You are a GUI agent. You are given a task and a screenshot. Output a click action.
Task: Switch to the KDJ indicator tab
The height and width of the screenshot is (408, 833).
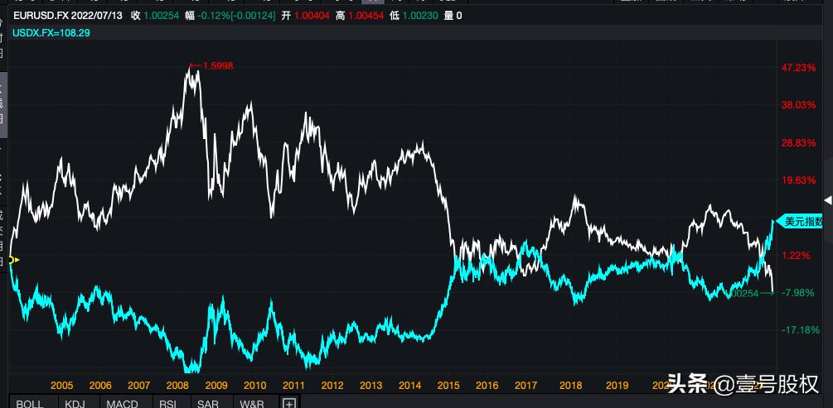tap(75, 403)
